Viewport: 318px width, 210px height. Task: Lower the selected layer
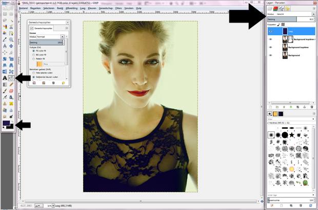click(x=291, y=107)
